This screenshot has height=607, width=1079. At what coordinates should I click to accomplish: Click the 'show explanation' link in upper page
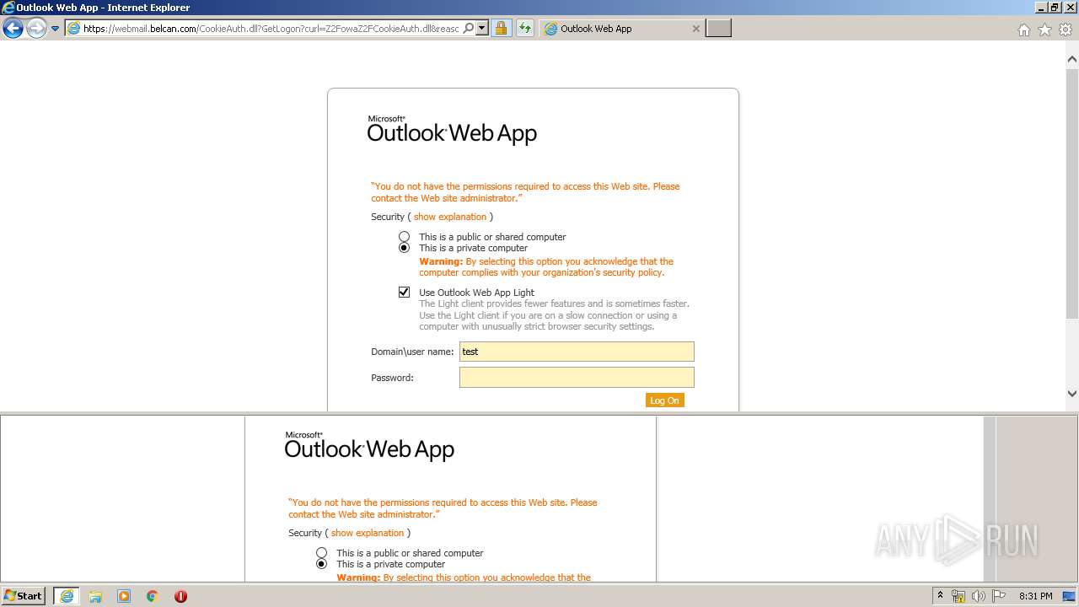(x=450, y=217)
